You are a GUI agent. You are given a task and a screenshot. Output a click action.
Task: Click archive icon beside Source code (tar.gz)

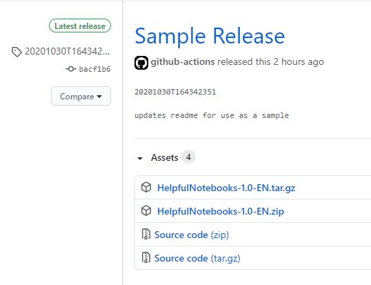pos(146,257)
